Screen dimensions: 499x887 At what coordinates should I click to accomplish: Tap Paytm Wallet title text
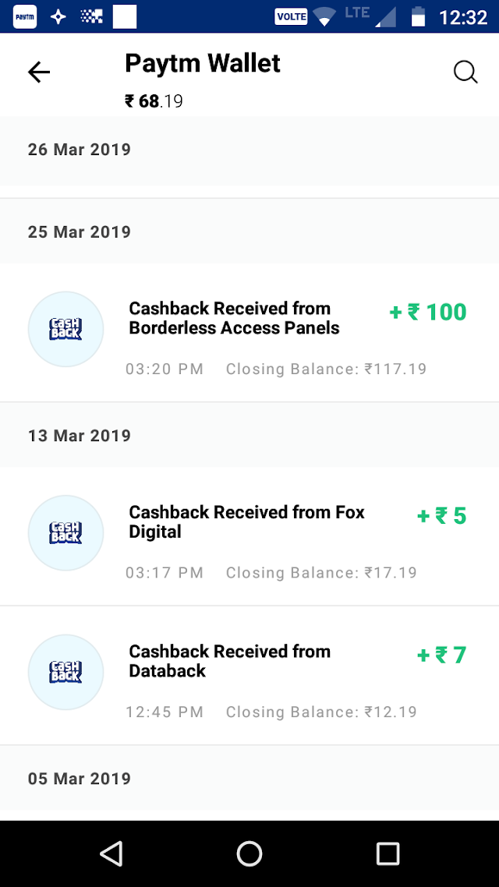coord(203,63)
